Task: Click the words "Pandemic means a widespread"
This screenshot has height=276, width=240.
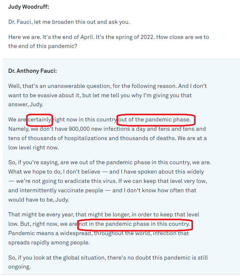Action: [x=50, y=233]
